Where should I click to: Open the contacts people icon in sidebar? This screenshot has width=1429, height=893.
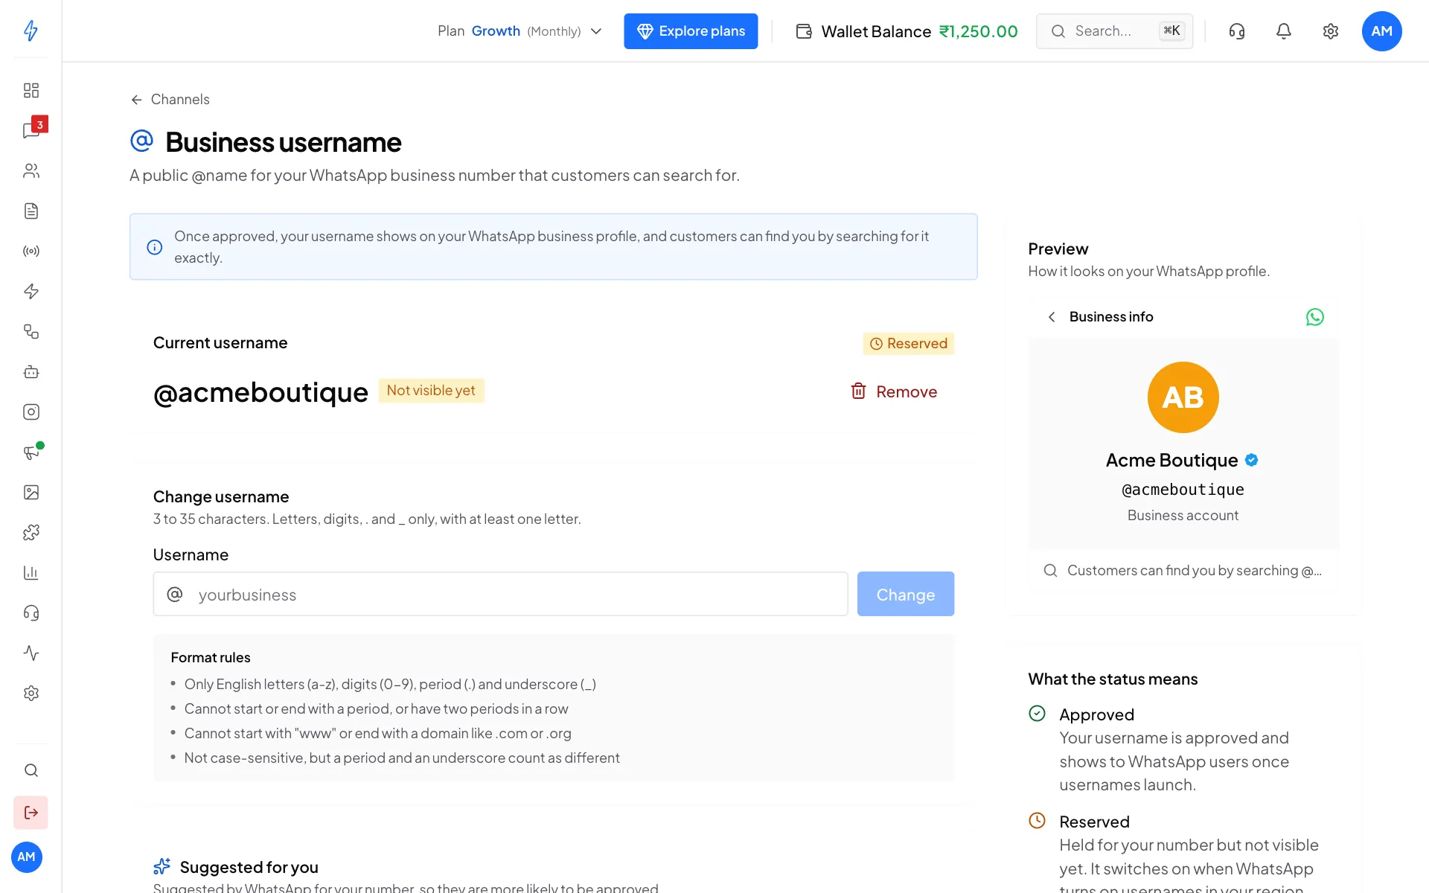(x=31, y=171)
